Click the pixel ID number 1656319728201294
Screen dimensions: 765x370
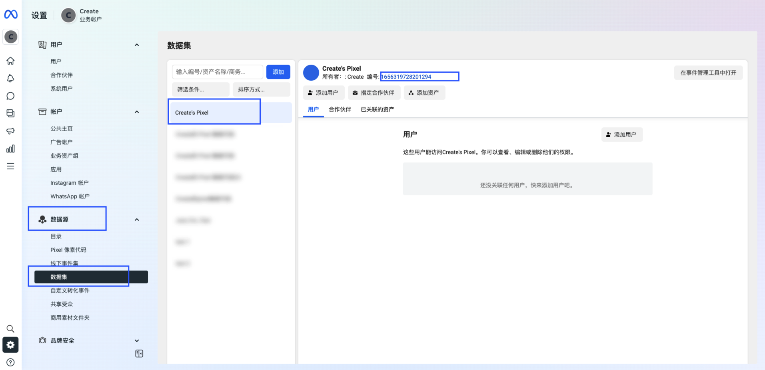(x=406, y=77)
